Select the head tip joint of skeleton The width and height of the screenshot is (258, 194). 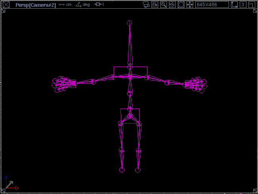(x=130, y=23)
